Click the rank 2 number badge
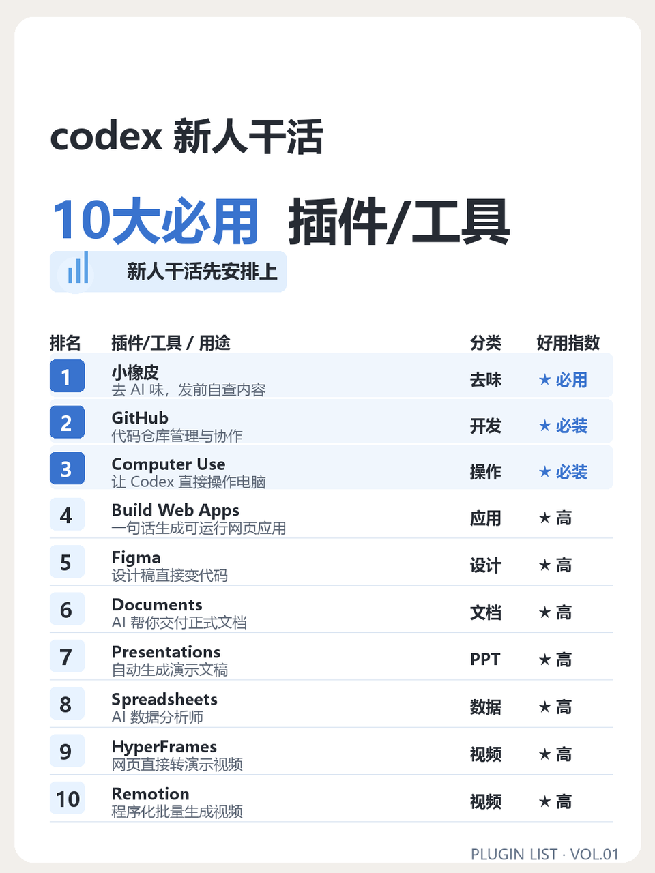This screenshot has width=655, height=873. tap(67, 422)
